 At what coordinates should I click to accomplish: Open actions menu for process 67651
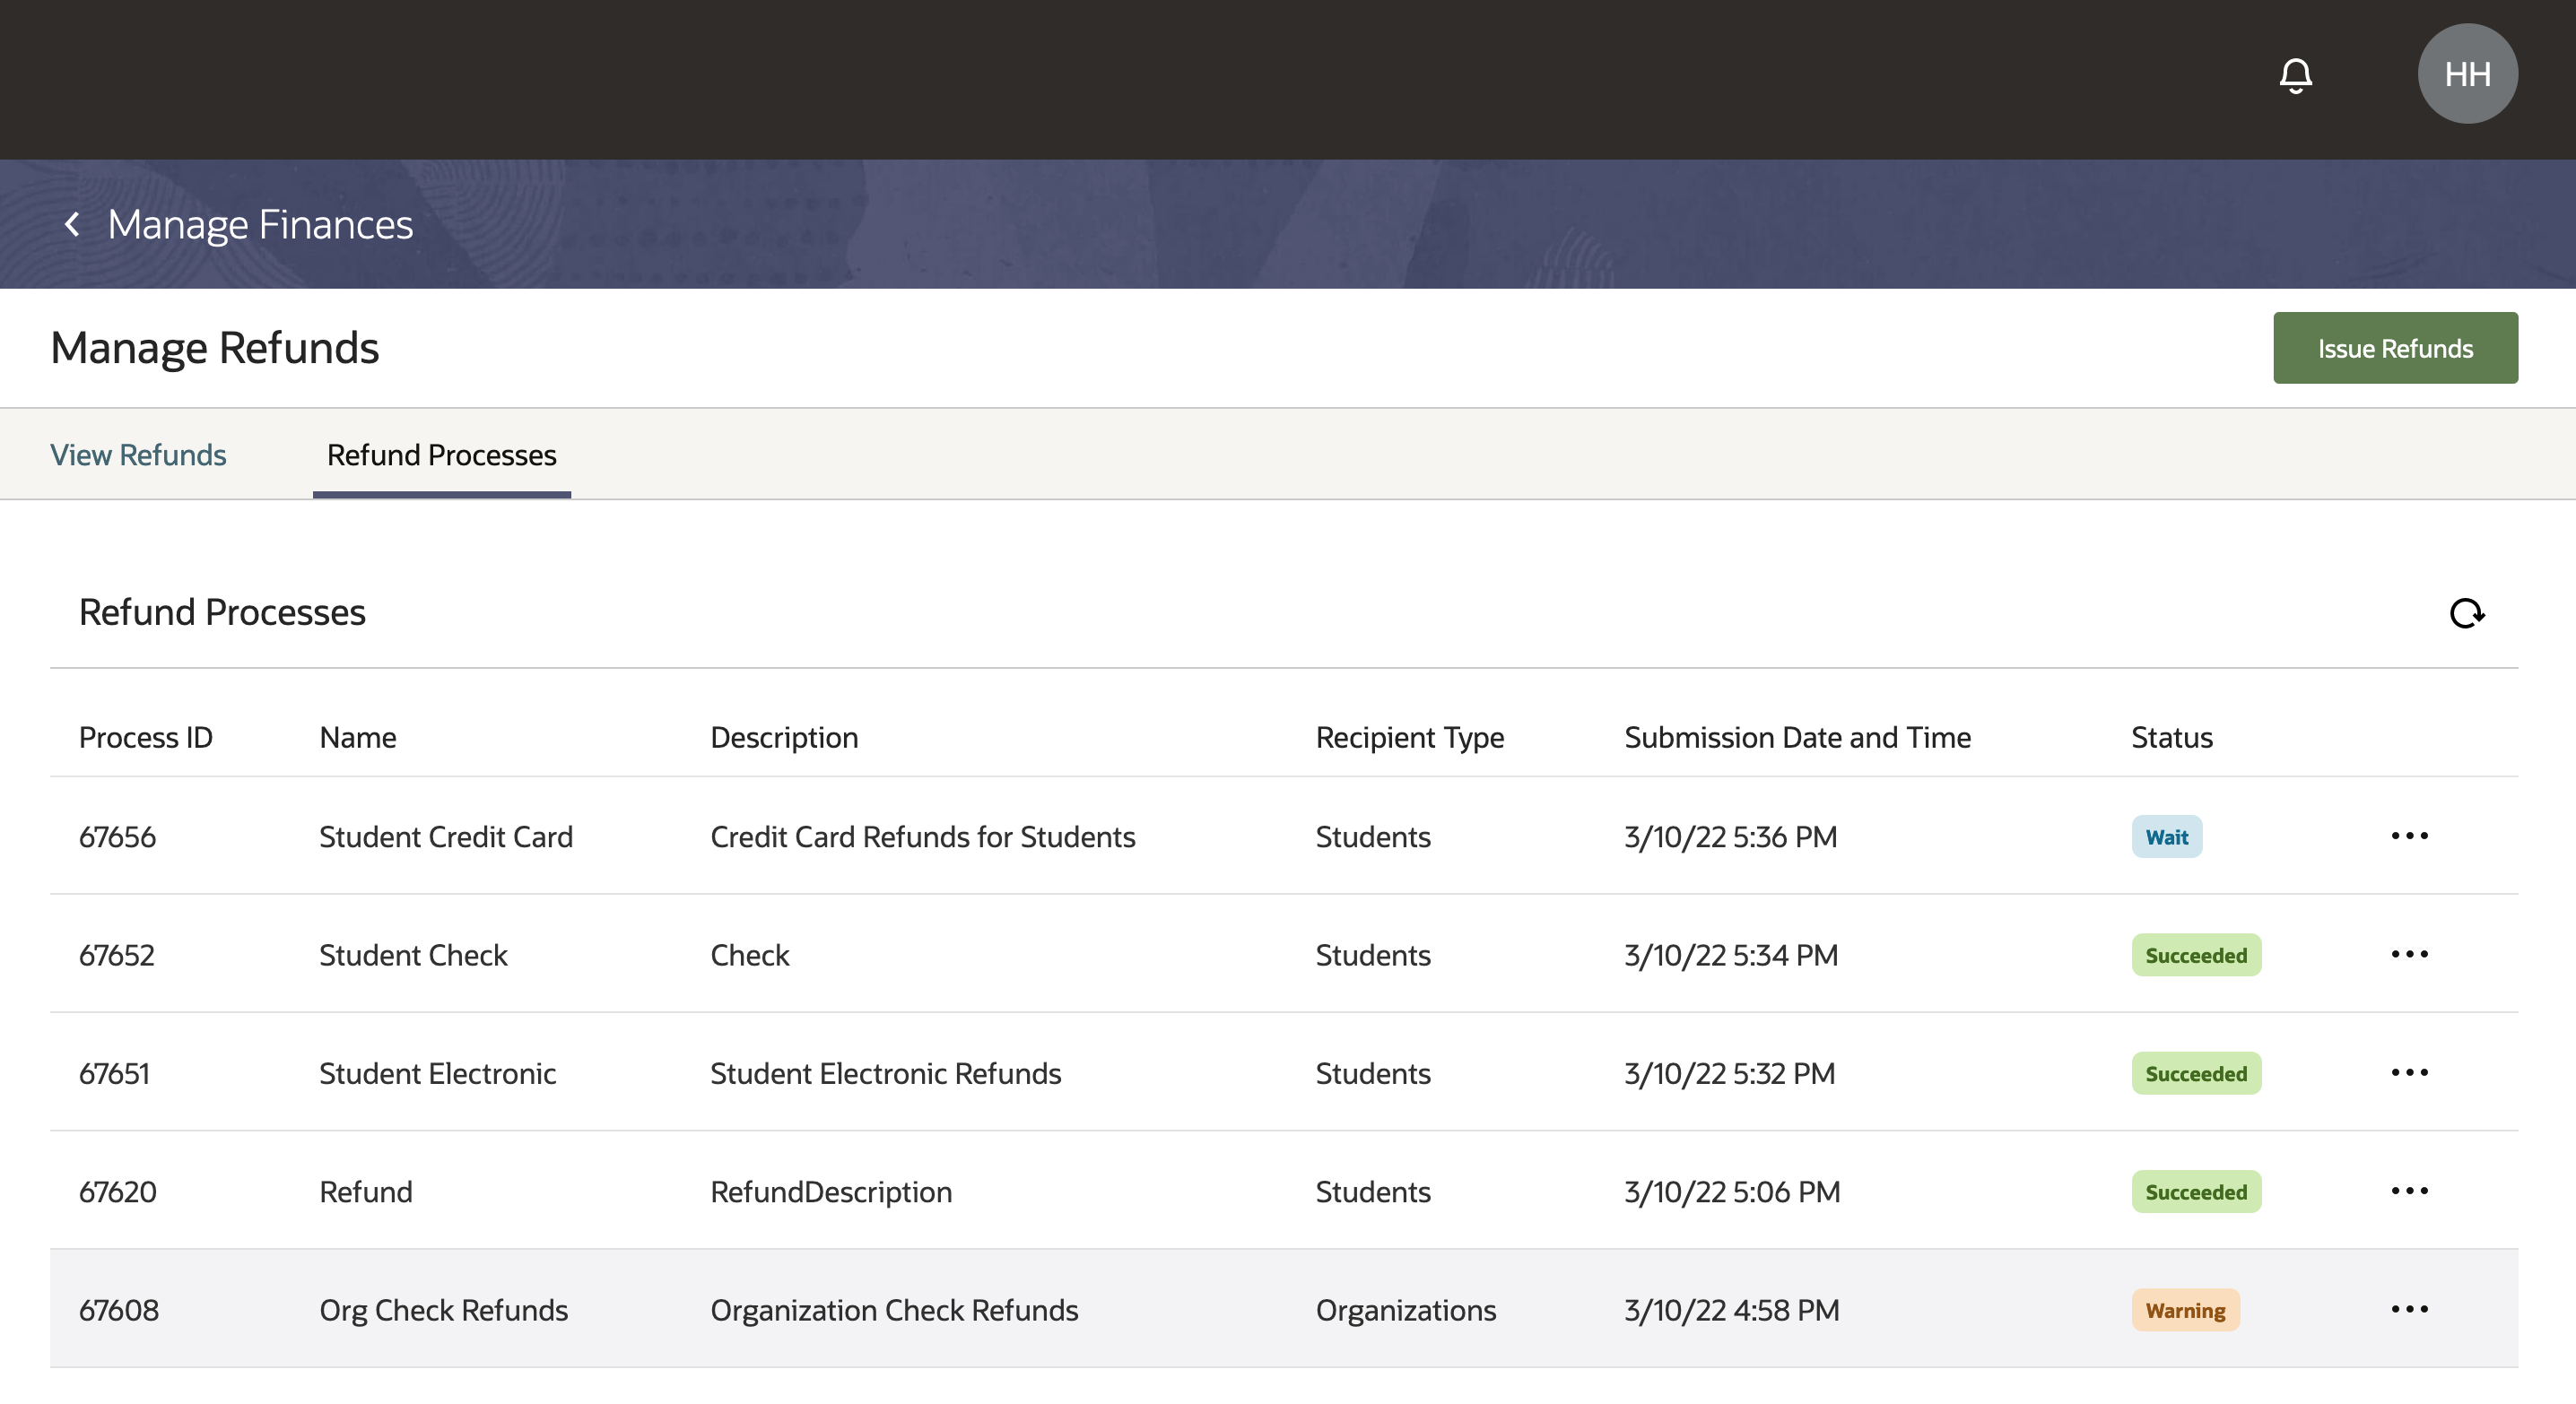[x=2409, y=1072]
